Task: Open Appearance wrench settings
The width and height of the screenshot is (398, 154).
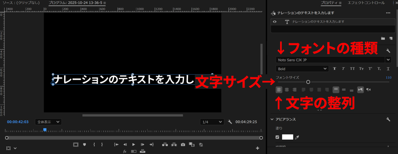Action: (388, 119)
